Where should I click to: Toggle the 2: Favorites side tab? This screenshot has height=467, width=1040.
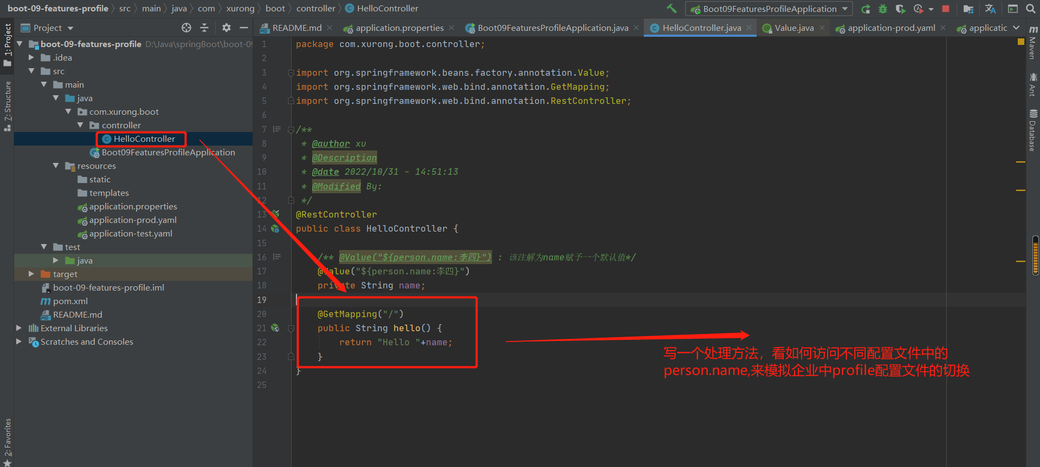pyautogui.click(x=8, y=442)
